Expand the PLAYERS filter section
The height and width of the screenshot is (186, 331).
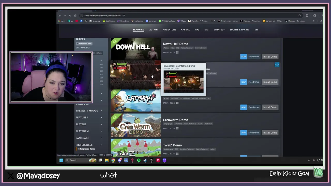tap(89, 124)
